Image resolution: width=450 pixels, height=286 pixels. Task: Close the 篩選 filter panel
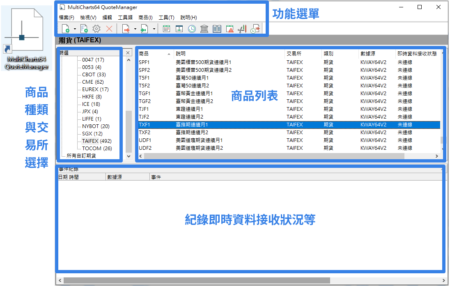pos(128,53)
